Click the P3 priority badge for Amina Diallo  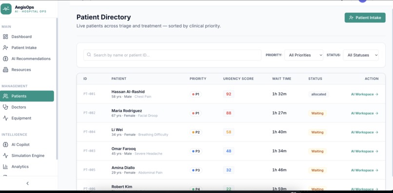tap(196, 171)
